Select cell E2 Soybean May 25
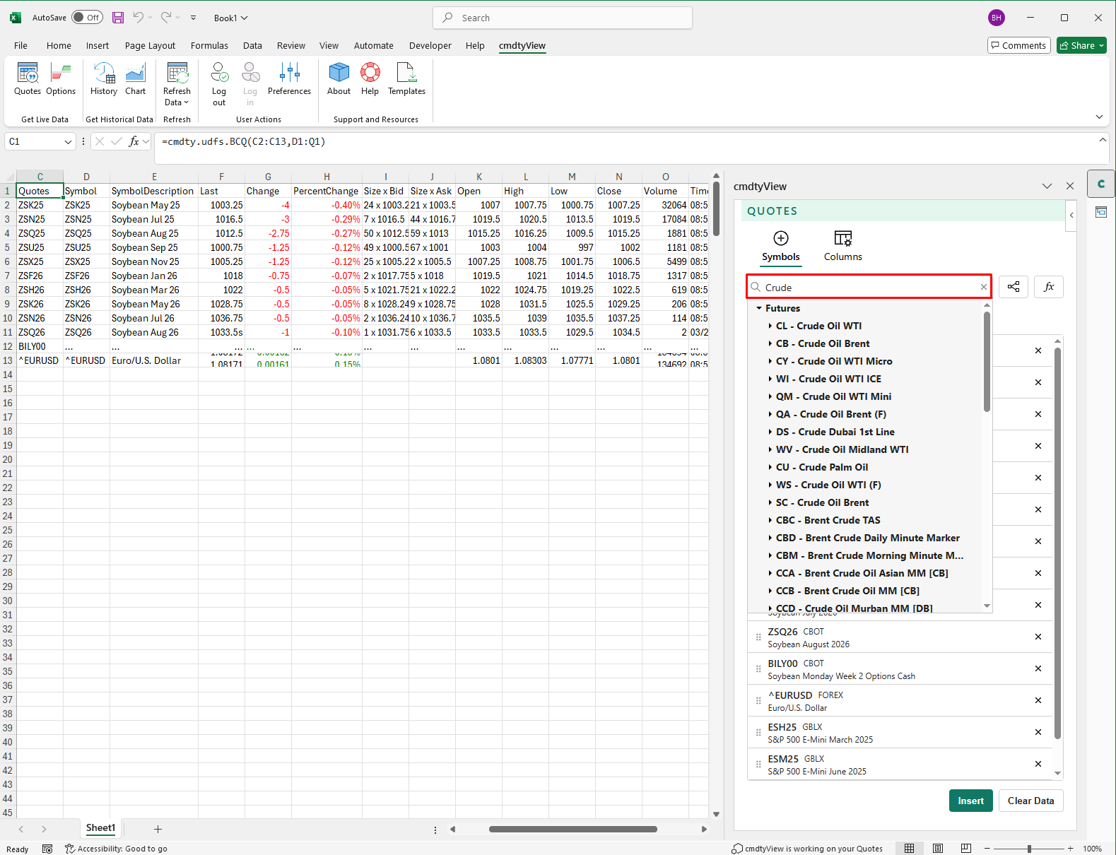 pos(154,205)
